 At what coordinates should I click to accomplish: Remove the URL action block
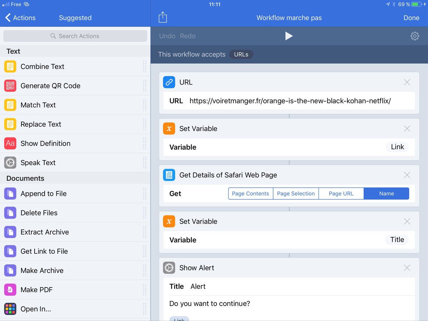coord(407,82)
